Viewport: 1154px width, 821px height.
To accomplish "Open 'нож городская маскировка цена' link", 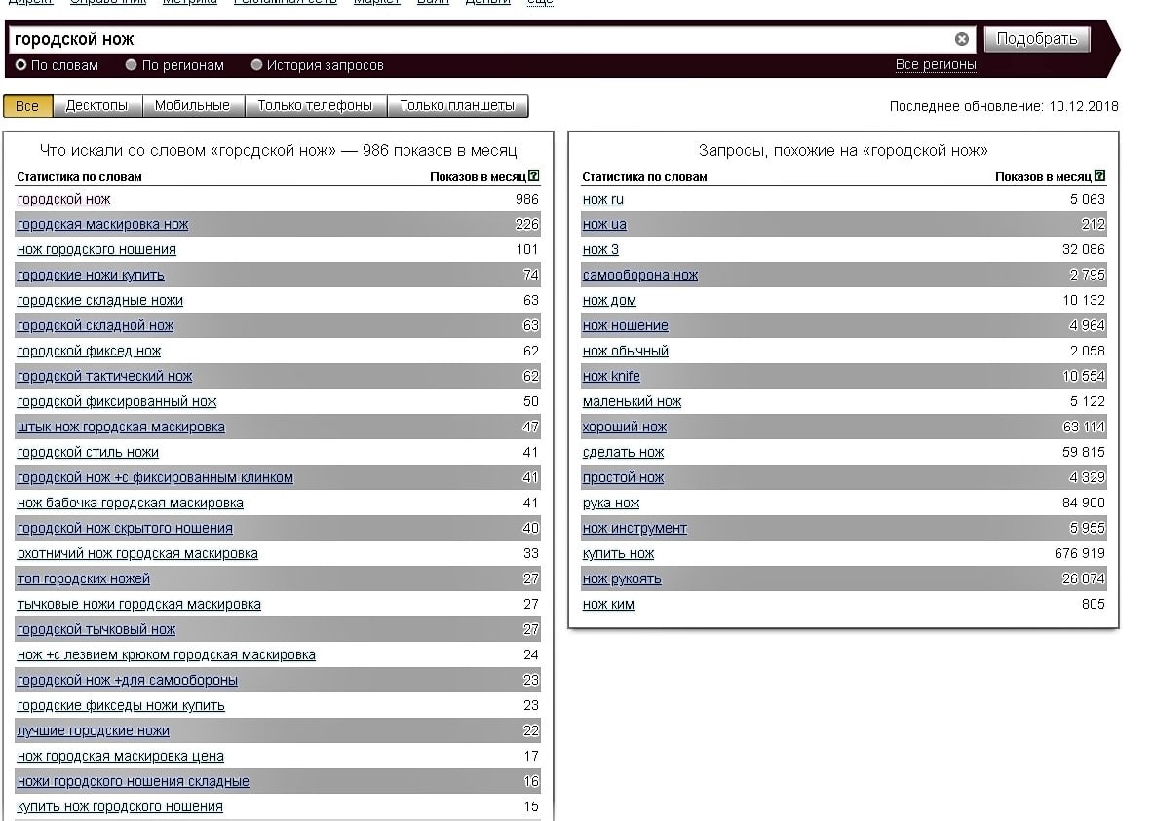I will pos(120,757).
